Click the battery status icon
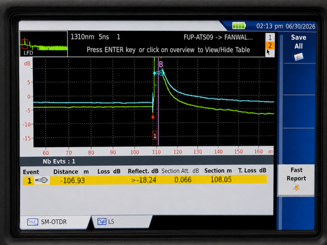This screenshot has height=245, width=327. pyautogui.click(x=239, y=26)
